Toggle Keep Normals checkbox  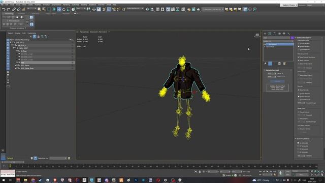pos(299,90)
